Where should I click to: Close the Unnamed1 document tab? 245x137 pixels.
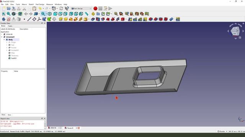79,128
